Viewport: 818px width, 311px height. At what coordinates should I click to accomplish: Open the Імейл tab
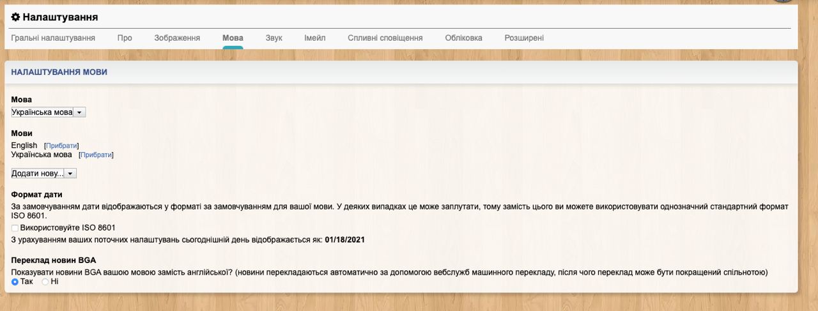coord(315,38)
